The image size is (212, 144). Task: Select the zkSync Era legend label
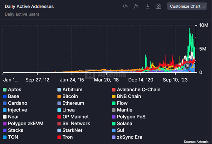tap(130, 137)
